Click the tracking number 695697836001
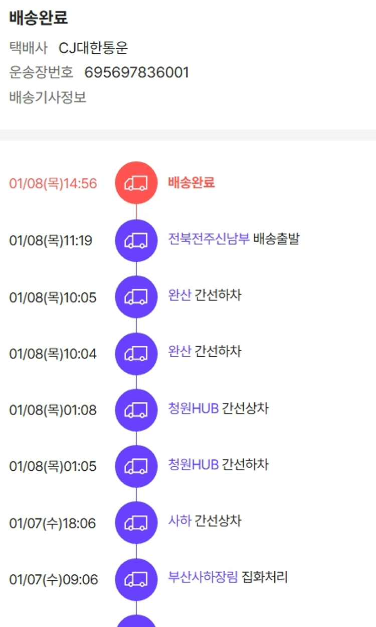 tap(136, 72)
